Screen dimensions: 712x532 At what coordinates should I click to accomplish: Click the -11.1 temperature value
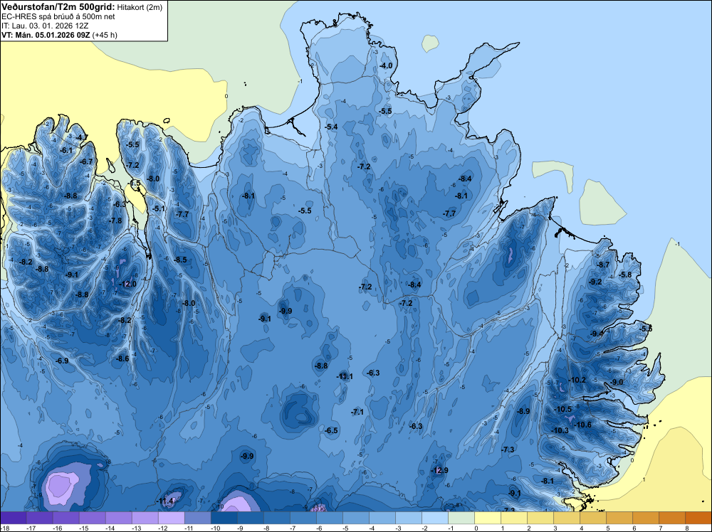click(x=345, y=376)
